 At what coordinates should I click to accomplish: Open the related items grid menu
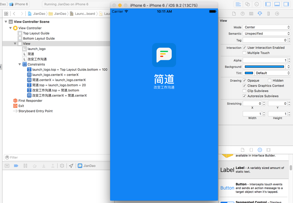[x=6, y=14]
